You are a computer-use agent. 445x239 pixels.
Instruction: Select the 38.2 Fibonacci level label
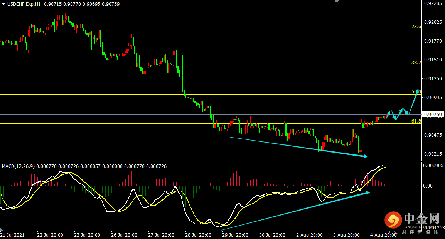coord(416,63)
